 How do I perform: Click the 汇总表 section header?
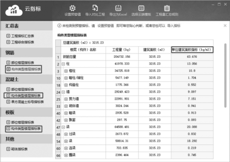click(27, 26)
